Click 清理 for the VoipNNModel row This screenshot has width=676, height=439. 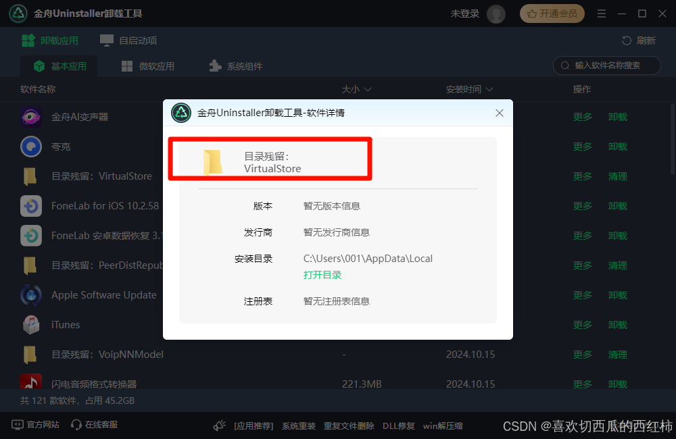pos(617,355)
